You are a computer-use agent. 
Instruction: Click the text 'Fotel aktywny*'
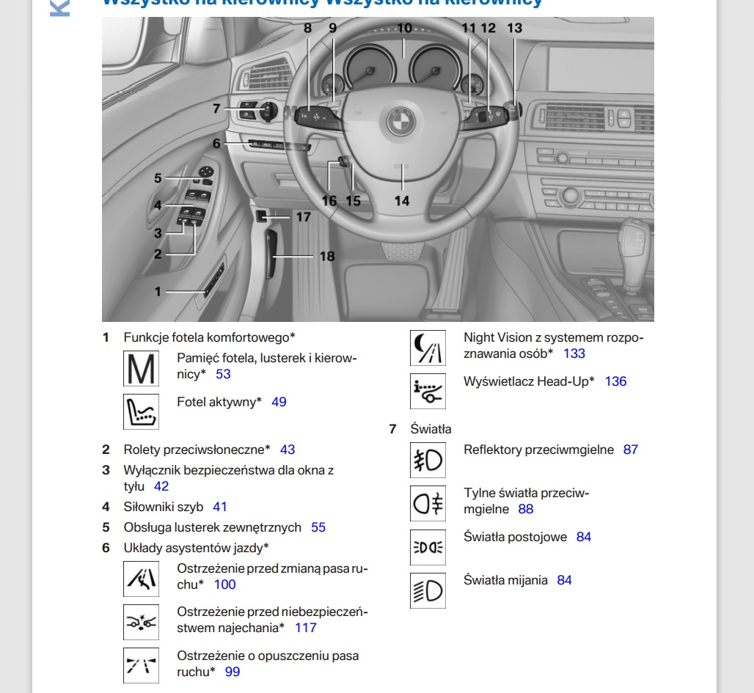pos(219,402)
